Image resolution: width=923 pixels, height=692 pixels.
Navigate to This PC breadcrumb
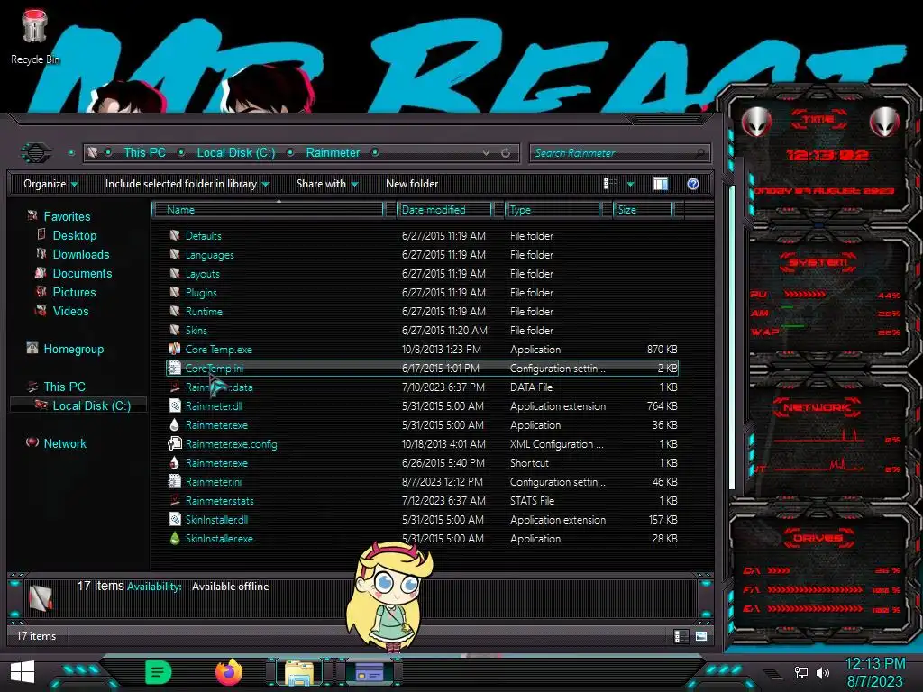145,153
